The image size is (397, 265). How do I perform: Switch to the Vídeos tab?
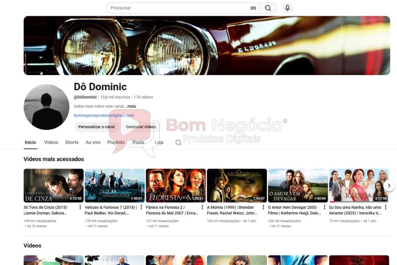(x=51, y=142)
